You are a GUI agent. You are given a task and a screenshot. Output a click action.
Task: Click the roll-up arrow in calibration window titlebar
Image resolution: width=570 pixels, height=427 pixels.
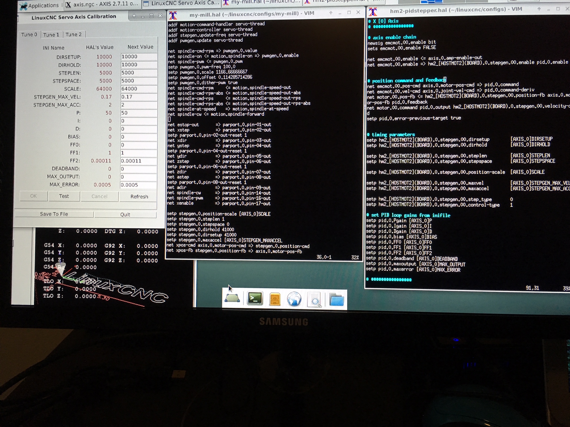[x=134, y=16]
